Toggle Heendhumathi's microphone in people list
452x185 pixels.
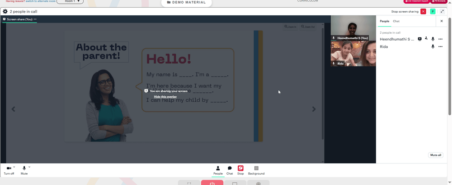point(433,39)
